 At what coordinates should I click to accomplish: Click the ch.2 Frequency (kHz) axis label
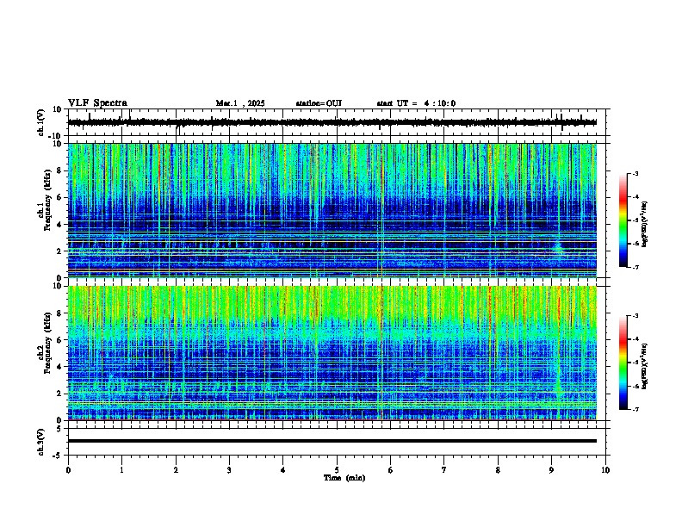tap(45, 343)
